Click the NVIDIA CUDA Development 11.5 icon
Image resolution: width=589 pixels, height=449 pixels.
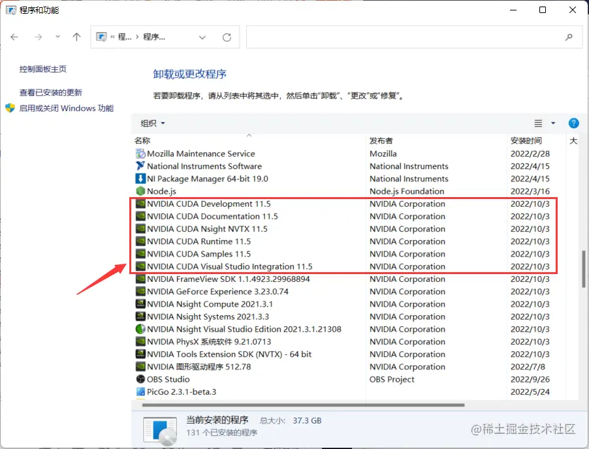tap(140, 204)
